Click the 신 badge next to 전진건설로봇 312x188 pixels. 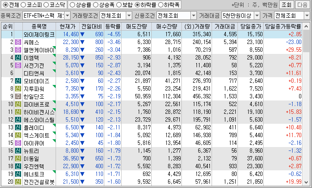click(x=18, y=182)
